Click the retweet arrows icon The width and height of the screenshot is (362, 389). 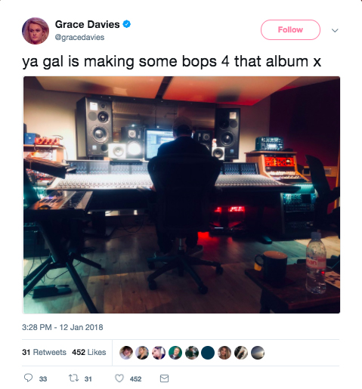coord(73,378)
